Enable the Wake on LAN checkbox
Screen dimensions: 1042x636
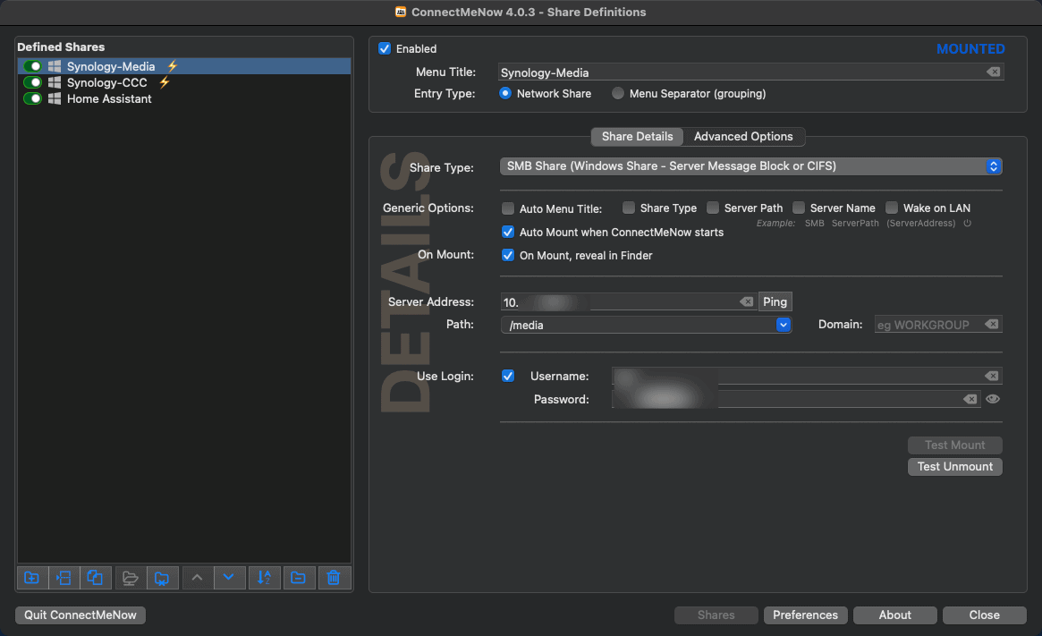892,208
